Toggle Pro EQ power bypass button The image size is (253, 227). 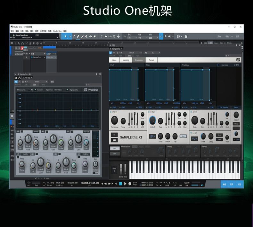pyautogui.click(x=16, y=82)
